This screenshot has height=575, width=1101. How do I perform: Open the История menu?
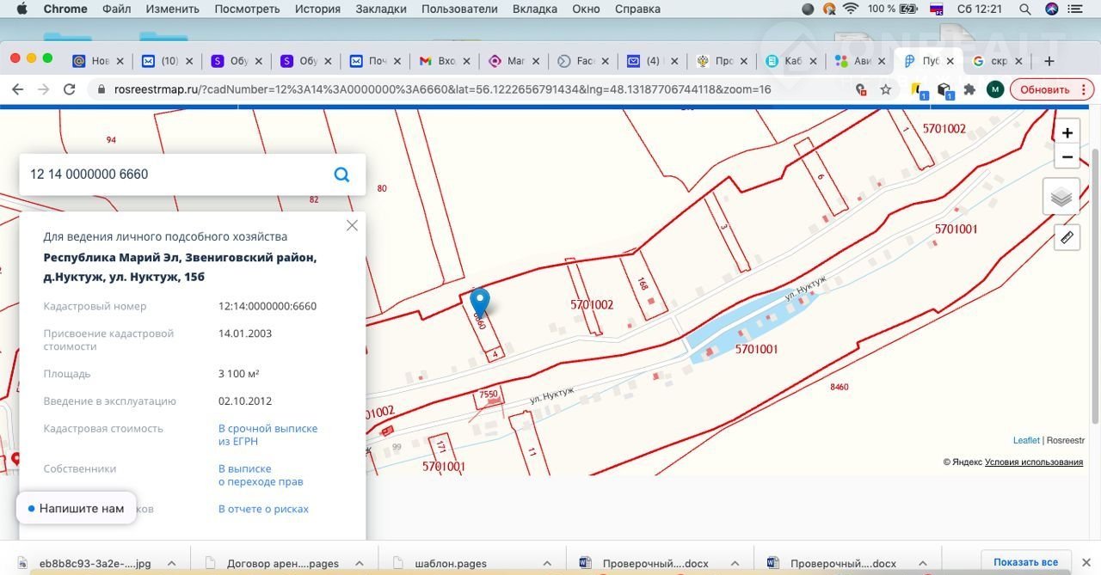[x=317, y=9]
